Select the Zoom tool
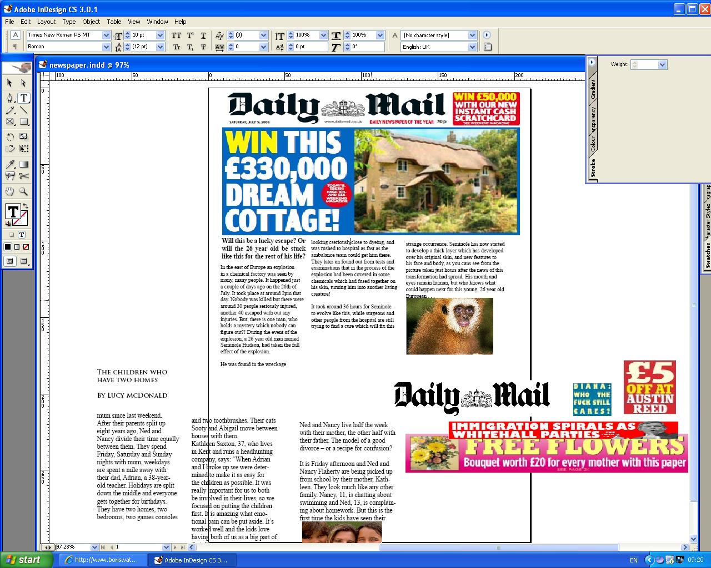The height and width of the screenshot is (568, 711). (x=24, y=192)
